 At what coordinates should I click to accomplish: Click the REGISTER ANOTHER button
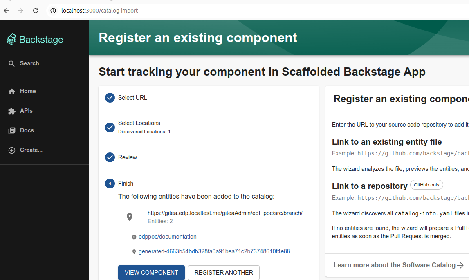tap(224, 273)
